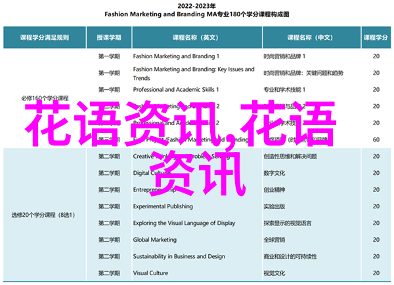Click the '全球营销' cell
Screen dimensions: 394x285
pyautogui.click(x=274, y=240)
